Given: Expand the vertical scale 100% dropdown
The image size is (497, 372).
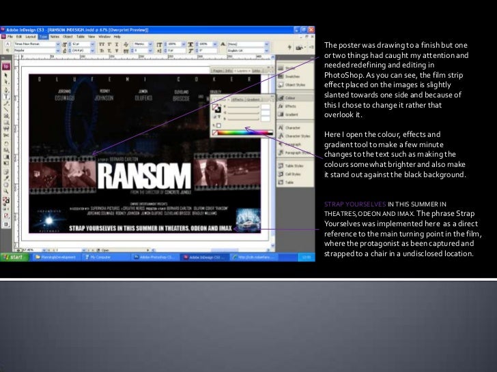Looking at the screenshot, I should point(184,44).
